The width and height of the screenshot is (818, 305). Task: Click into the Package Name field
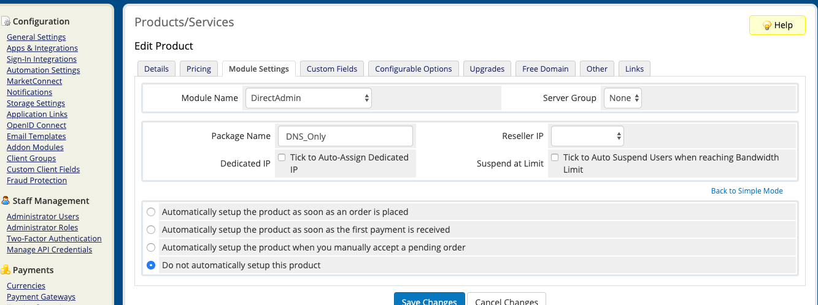[345, 136]
